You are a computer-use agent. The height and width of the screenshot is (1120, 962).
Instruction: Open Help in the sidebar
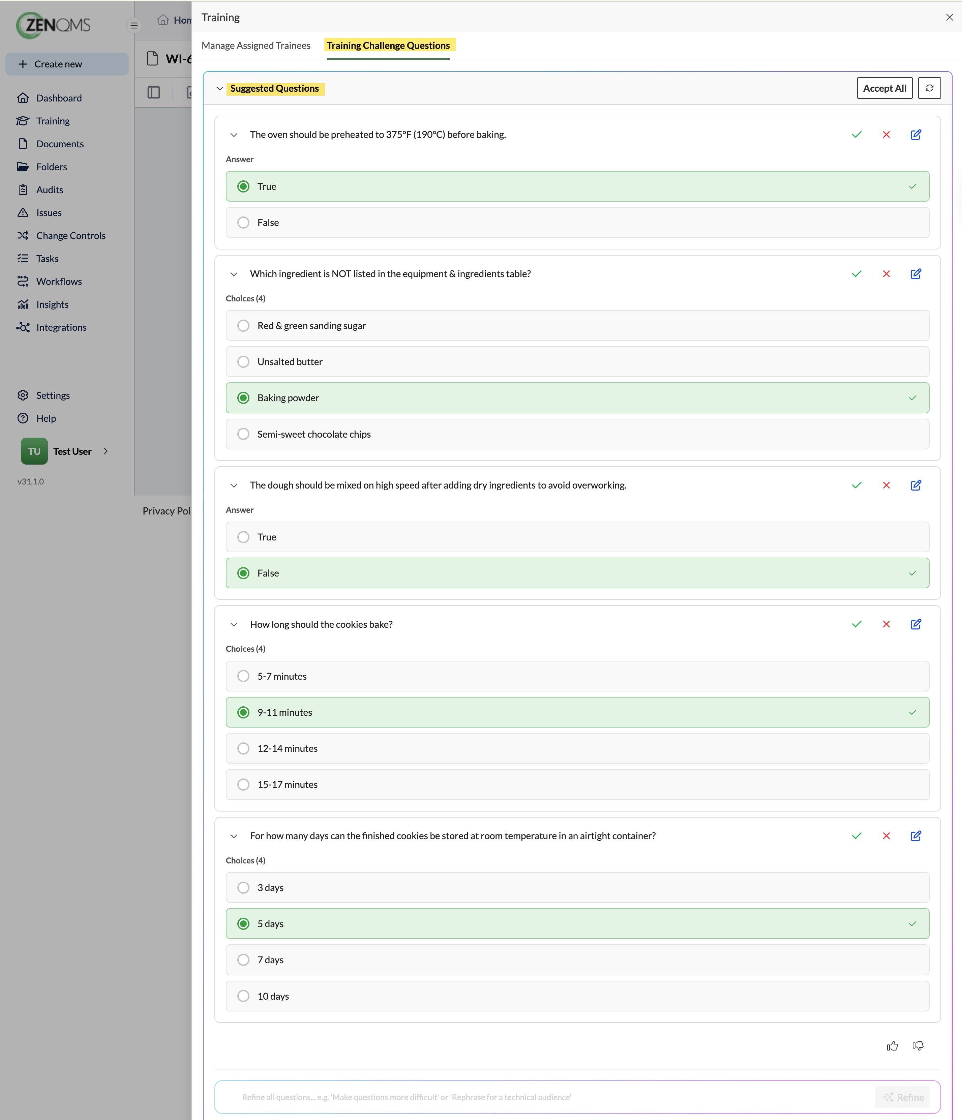tap(46, 418)
